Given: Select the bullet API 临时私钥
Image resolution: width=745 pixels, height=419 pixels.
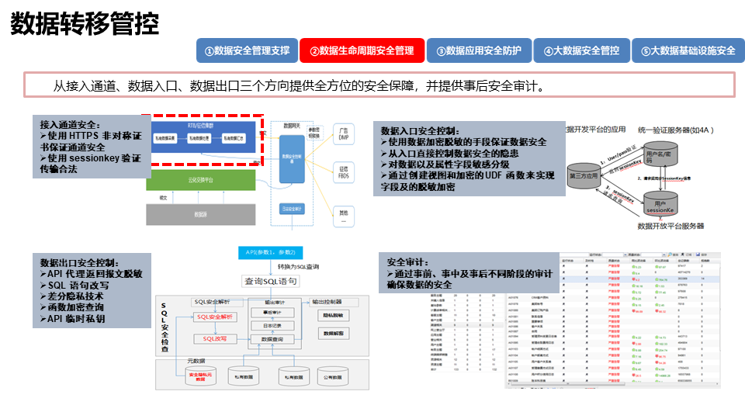Looking at the screenshot, I should 73,319.
